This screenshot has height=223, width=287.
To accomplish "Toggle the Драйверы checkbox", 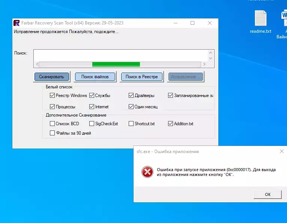I will [x=131, y=96].
